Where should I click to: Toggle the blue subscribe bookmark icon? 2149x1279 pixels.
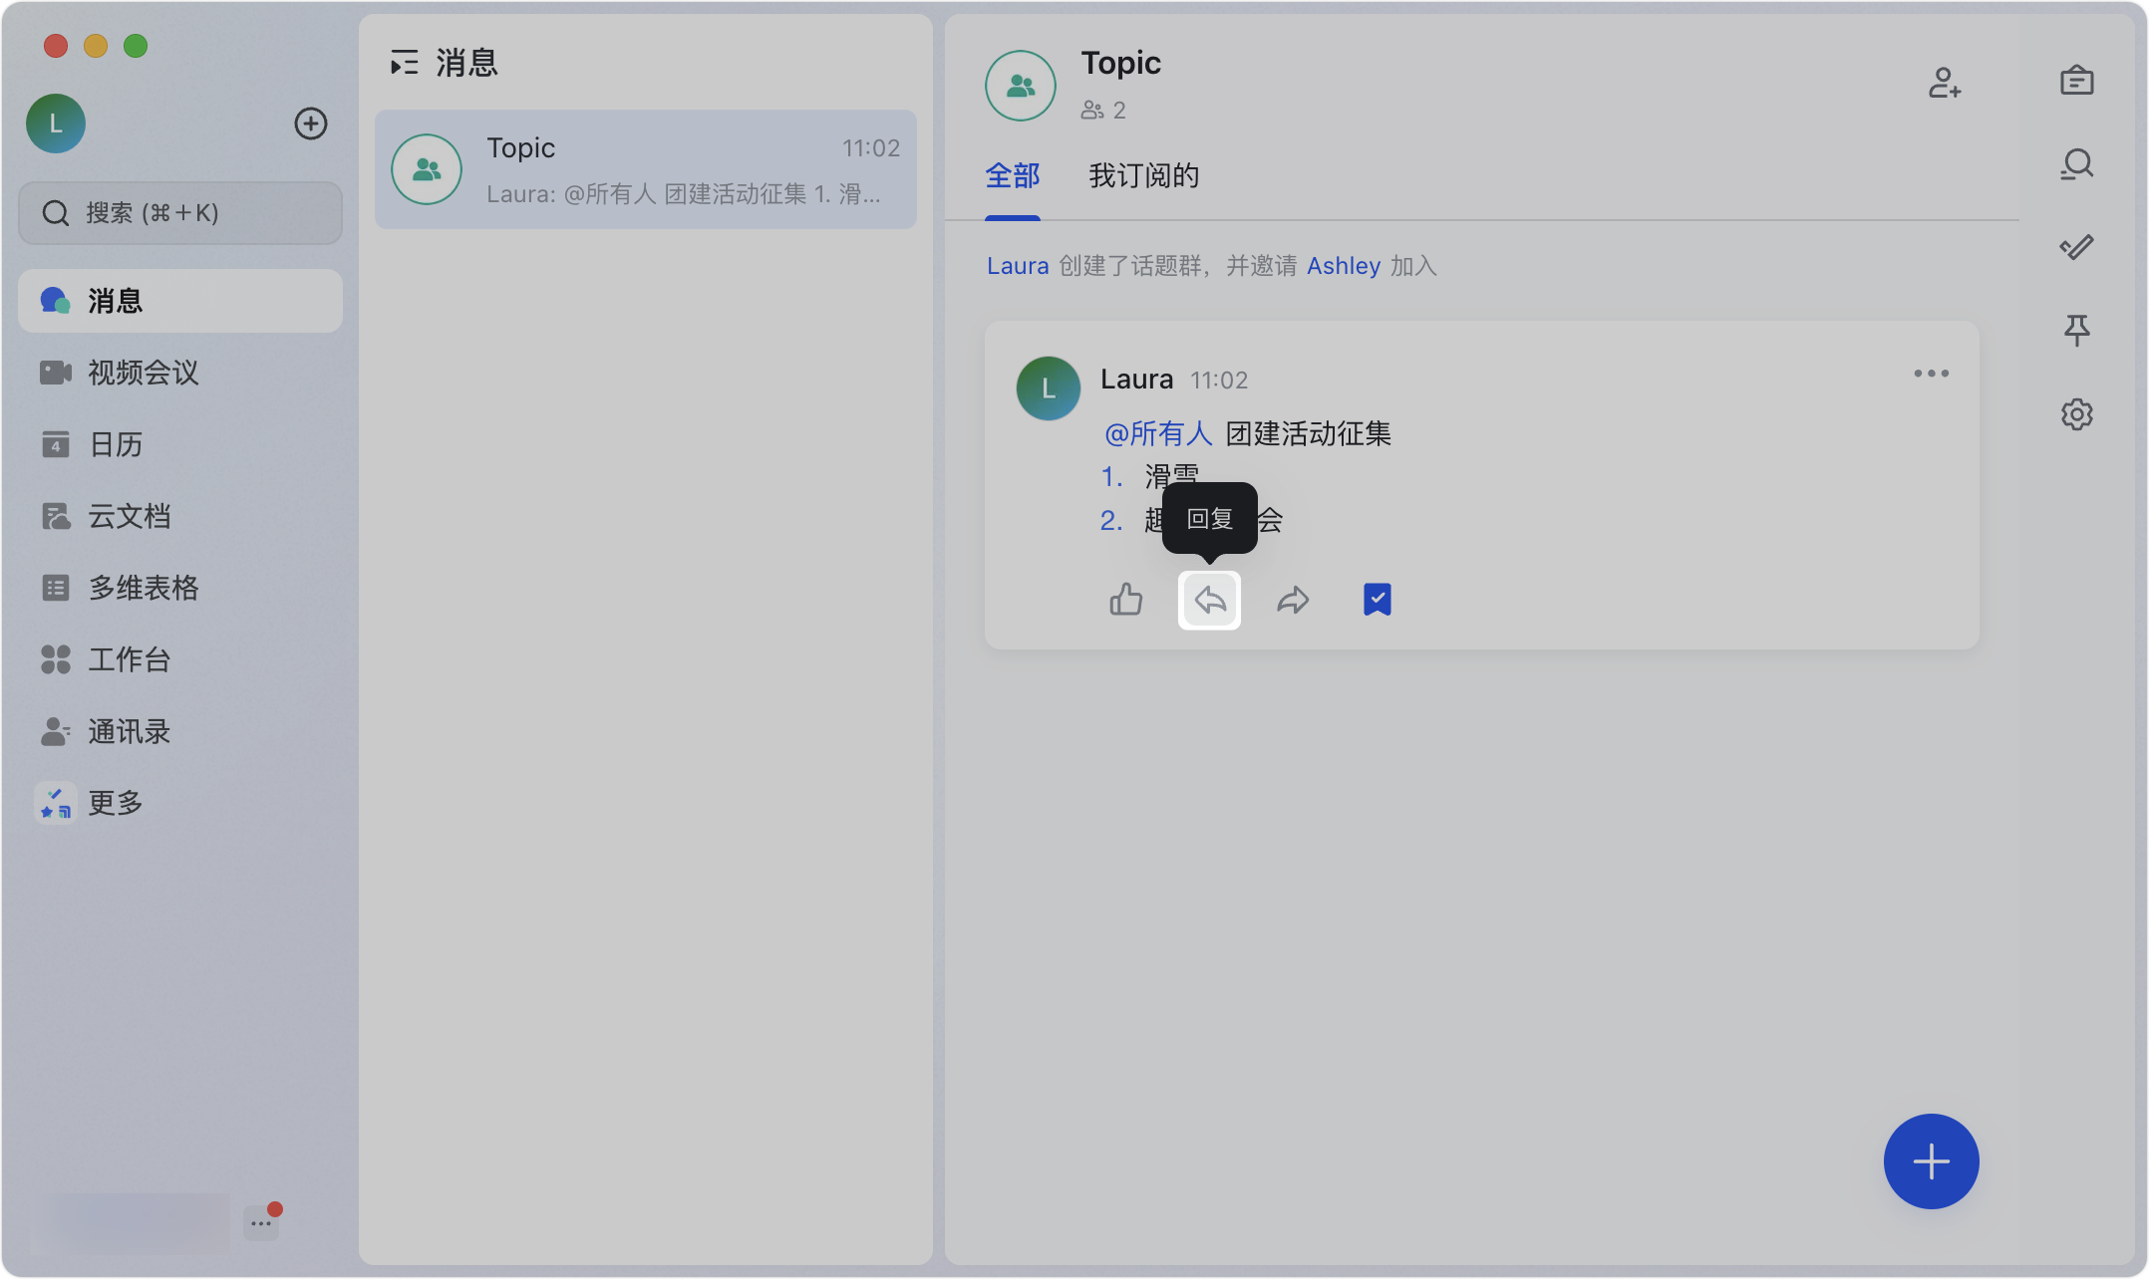pos(1377,600)
